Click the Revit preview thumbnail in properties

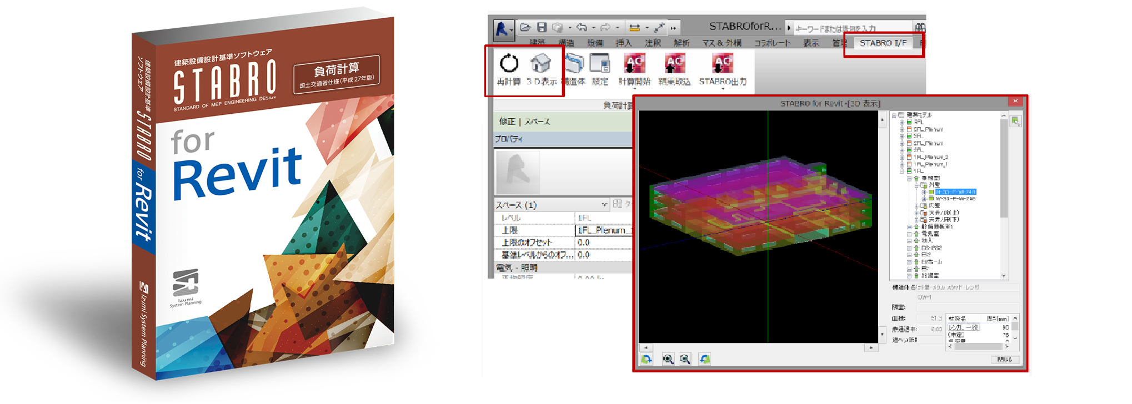[x=517, y=172]
